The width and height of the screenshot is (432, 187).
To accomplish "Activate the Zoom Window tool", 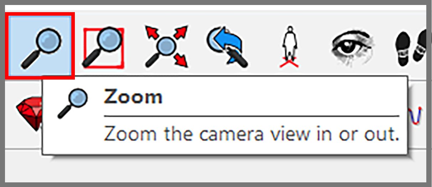I will pos(103,48).
